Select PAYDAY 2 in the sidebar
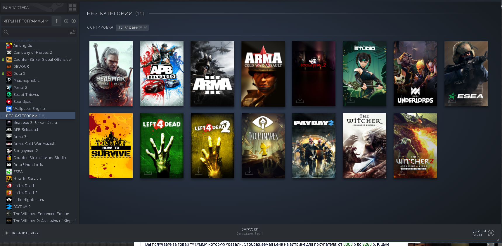The image size is (502, 246). [x=22, y=207]
